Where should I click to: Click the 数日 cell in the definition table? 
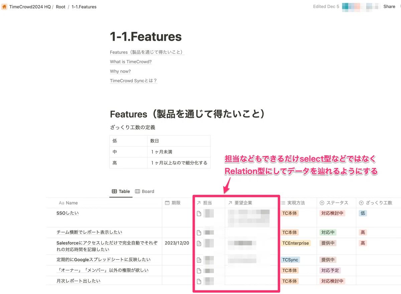point(179,141)
